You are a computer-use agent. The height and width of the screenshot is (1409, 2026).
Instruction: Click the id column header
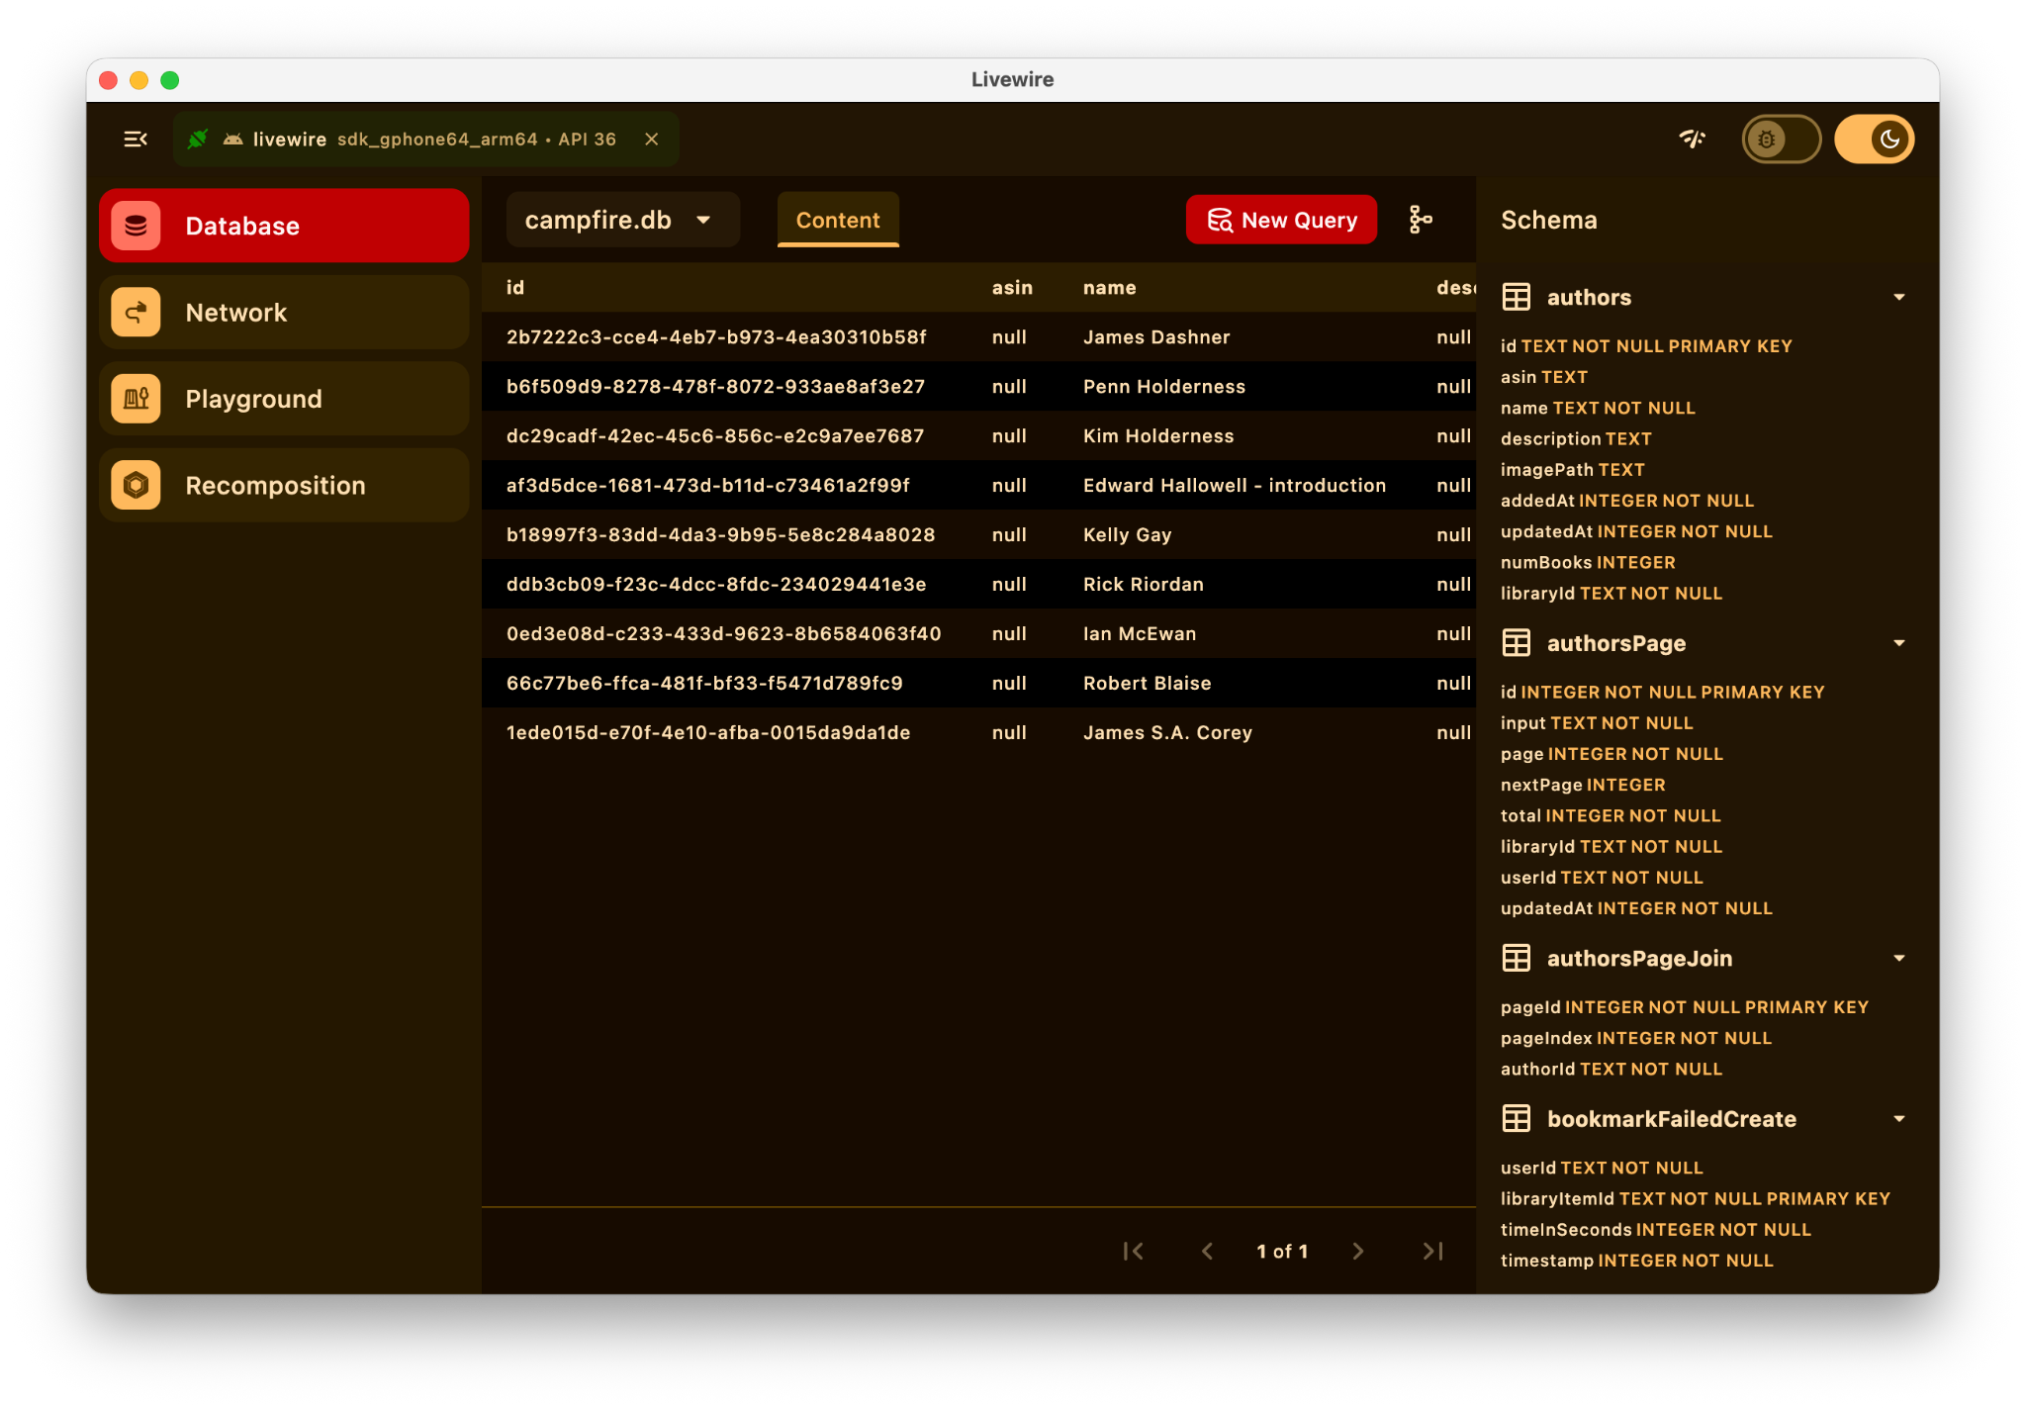click(x=515, y=288)
